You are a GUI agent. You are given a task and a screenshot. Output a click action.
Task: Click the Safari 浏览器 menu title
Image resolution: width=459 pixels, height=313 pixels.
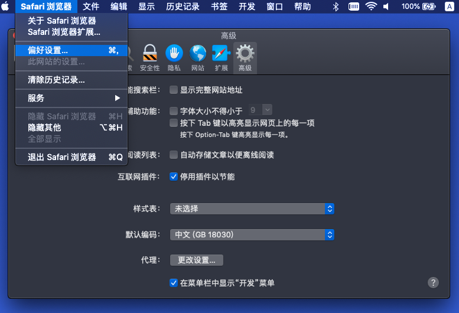pyautogui.click(x=46, y=6)
